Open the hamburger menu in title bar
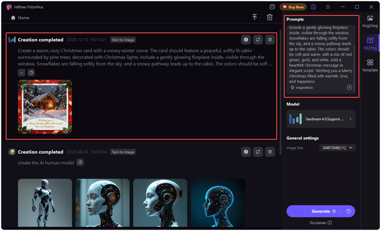This screenshot has width=381, height=231. click(x=328, y=7)
